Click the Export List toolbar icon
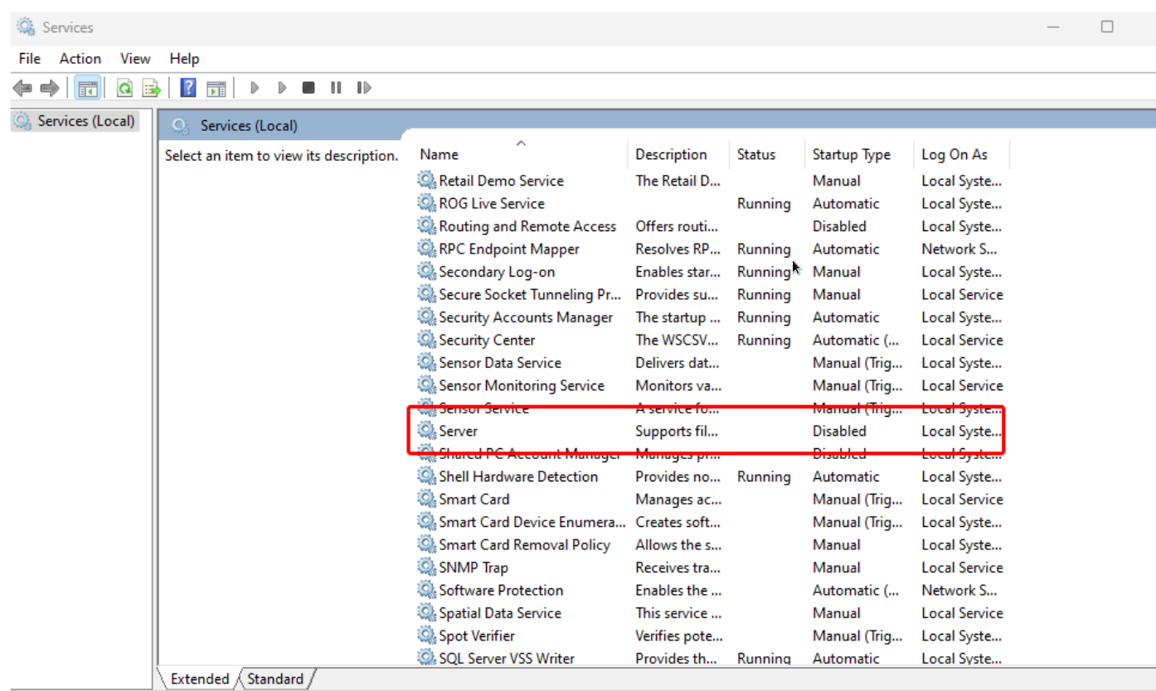The height and width of the screenshot is (691, 1156). pos(151,88)
